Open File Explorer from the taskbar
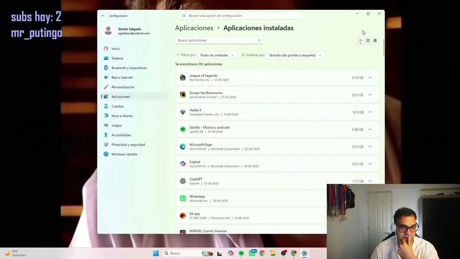The width and height of the screenshot is (460, 259). [273, 253]
